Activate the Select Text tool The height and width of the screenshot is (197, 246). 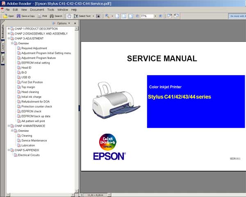pos(84,16)
